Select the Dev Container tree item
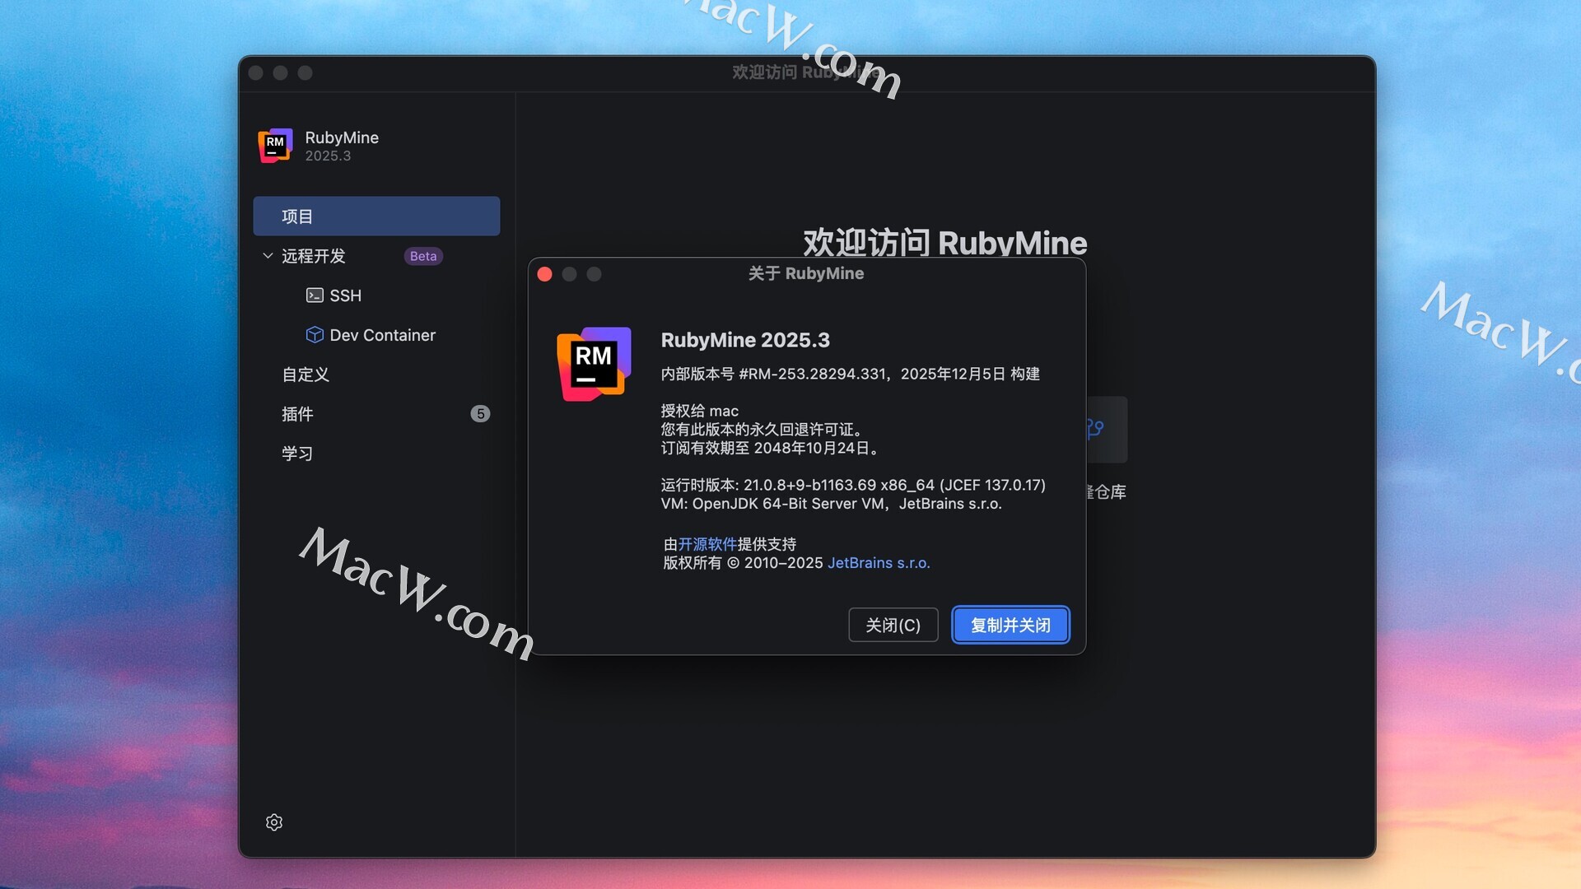Viewport: 1581px width, 889px height. coord(382,335)
